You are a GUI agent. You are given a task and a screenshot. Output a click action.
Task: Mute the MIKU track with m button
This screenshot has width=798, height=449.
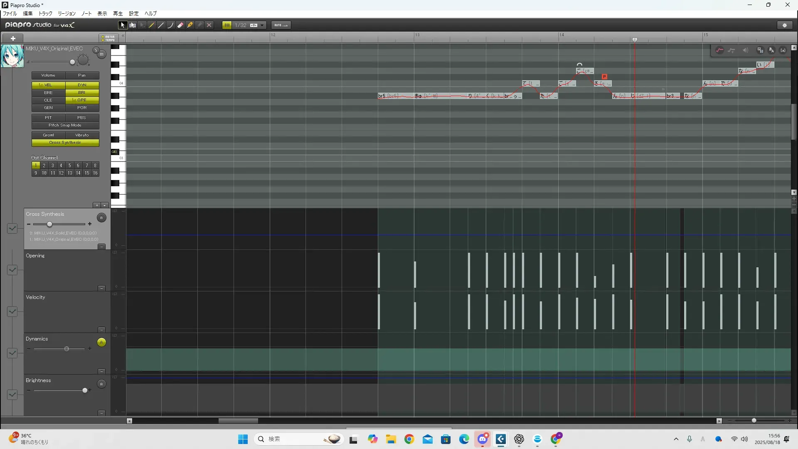101,54
